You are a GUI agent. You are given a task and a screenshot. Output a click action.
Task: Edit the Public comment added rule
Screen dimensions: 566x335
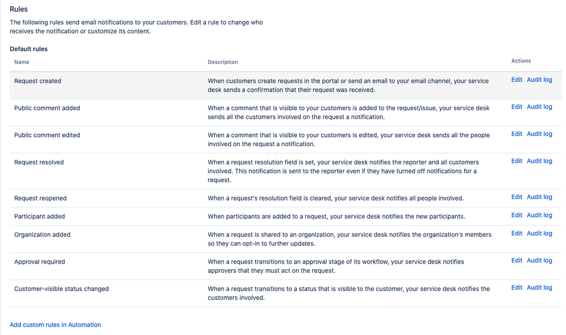pos(517,107)
